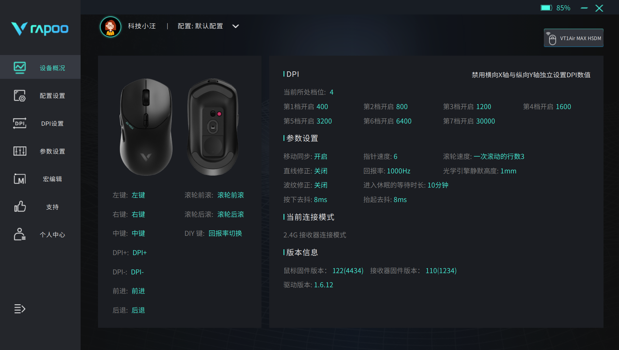
Task: Click the 回报率切换 DIY key value
Action: tap(225, 233)
